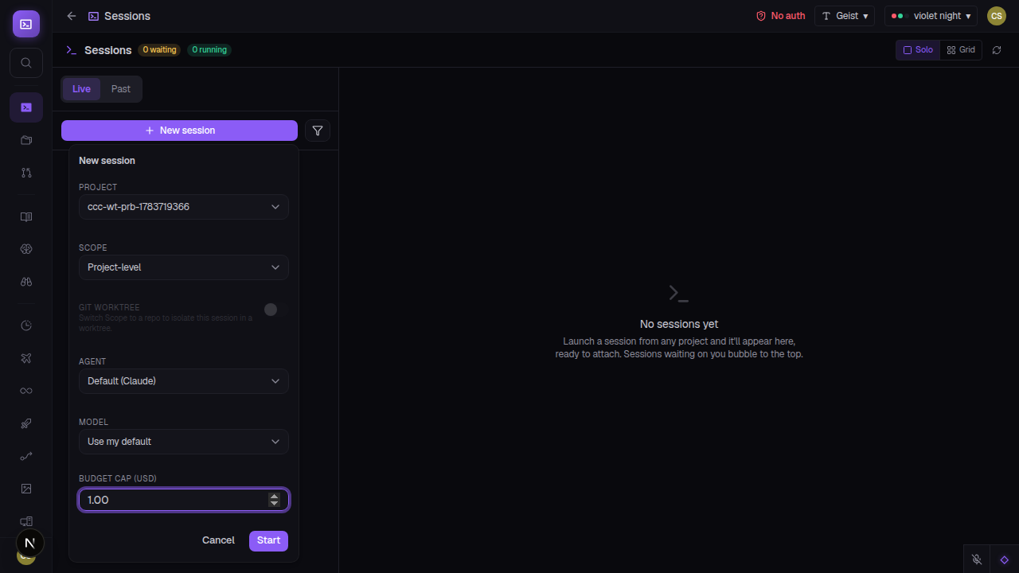Click the purple app logo at the sidebar top
This screenshot has width=1019, height=573.
click(26, 24)
